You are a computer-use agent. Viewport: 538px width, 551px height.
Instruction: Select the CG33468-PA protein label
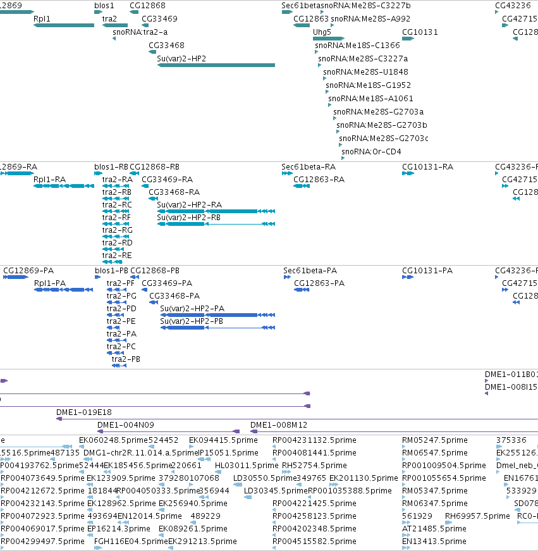point(174,296)
